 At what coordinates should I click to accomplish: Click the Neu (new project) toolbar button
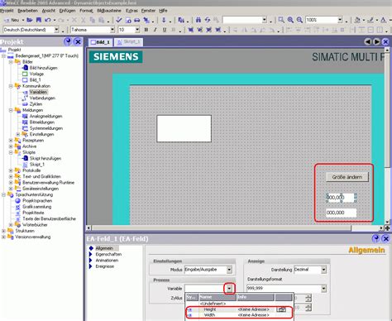tap(12, 20)
